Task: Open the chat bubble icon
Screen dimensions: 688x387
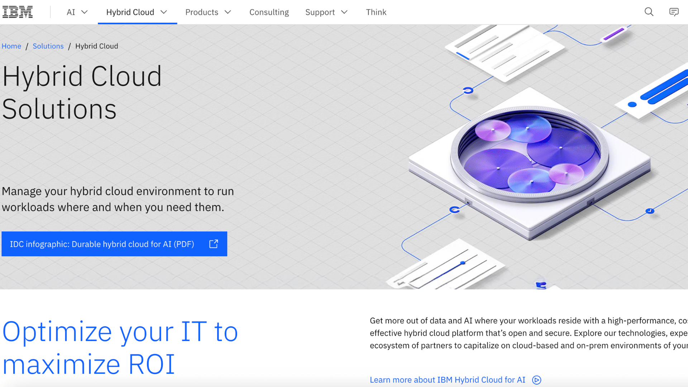Action: (674, 12)
